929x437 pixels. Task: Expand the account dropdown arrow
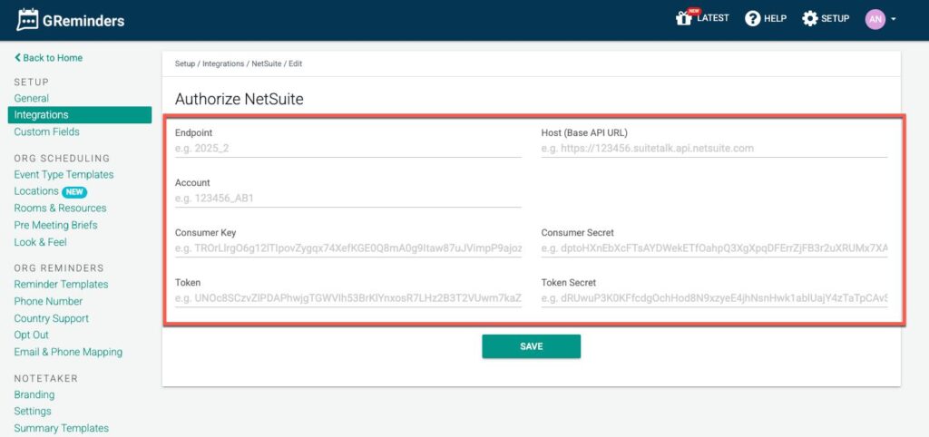(x=894, y=19)
